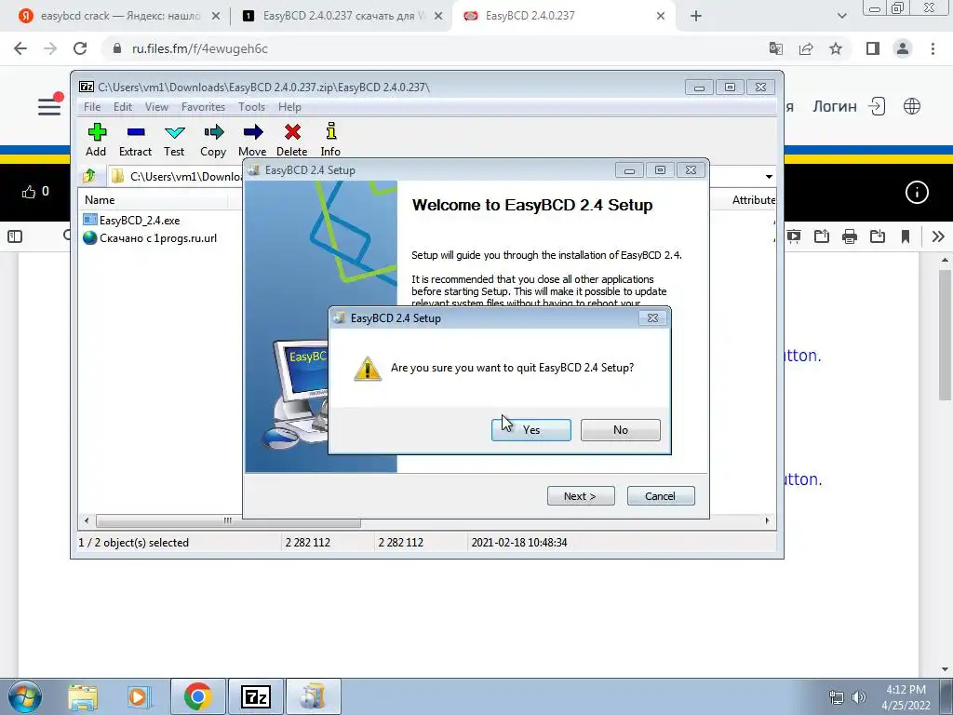Go back in Chrome

[20, 48]
